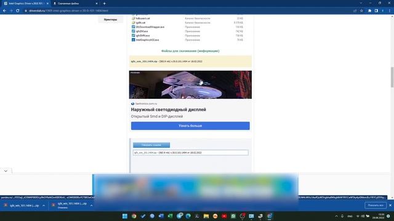Image resolution: width=394 pixels, height=221 pixels.
Task: Click the Узнать больше button
Action: tap(190, 126)
